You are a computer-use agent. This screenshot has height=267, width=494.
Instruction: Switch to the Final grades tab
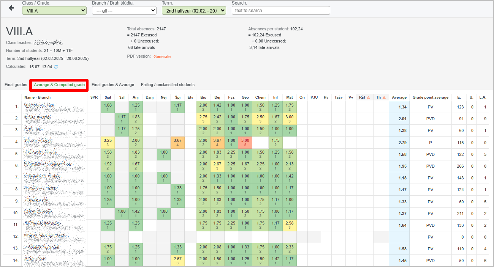(16, 85)
